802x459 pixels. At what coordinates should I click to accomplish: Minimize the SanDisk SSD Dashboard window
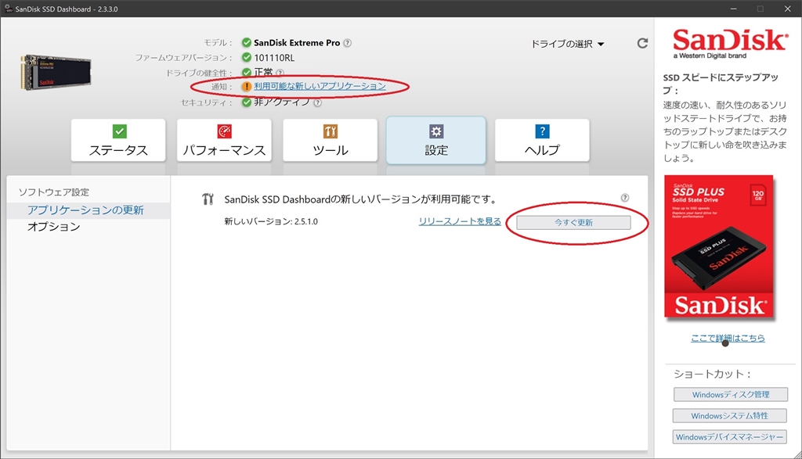(x=733, y=9)
